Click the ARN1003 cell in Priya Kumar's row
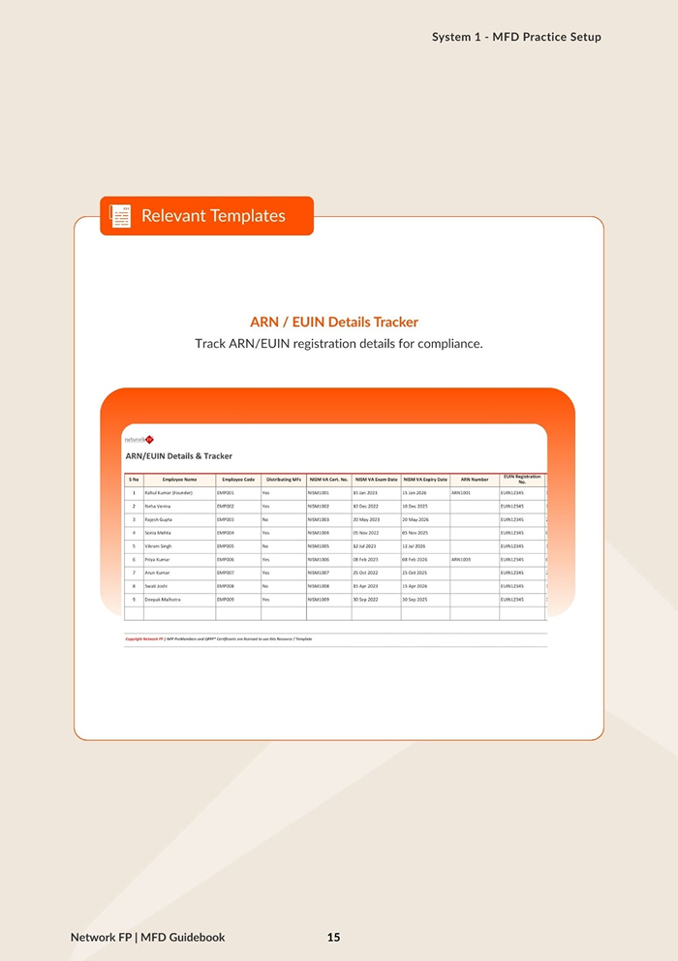Viewport: 678px width, 961px height. [x=461, y=560]
